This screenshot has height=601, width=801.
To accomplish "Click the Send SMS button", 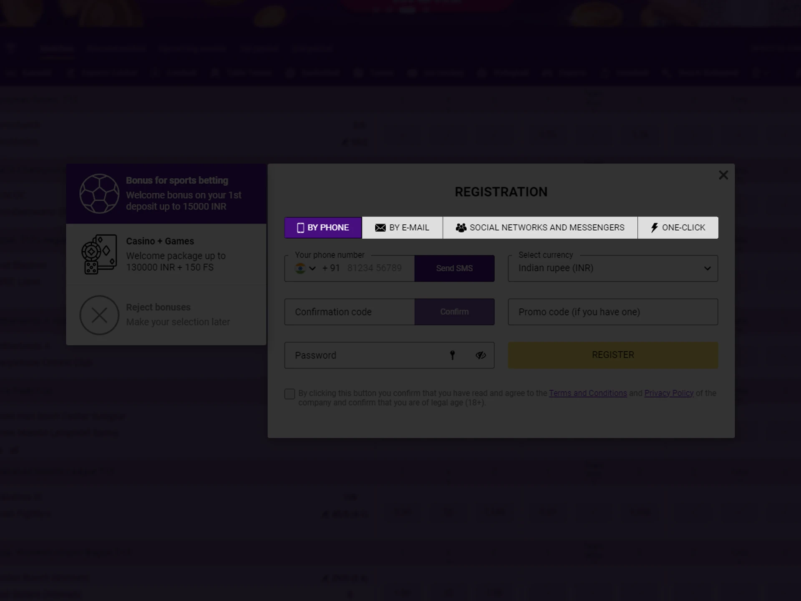I will pyautogui.click(x=455, y=268).
